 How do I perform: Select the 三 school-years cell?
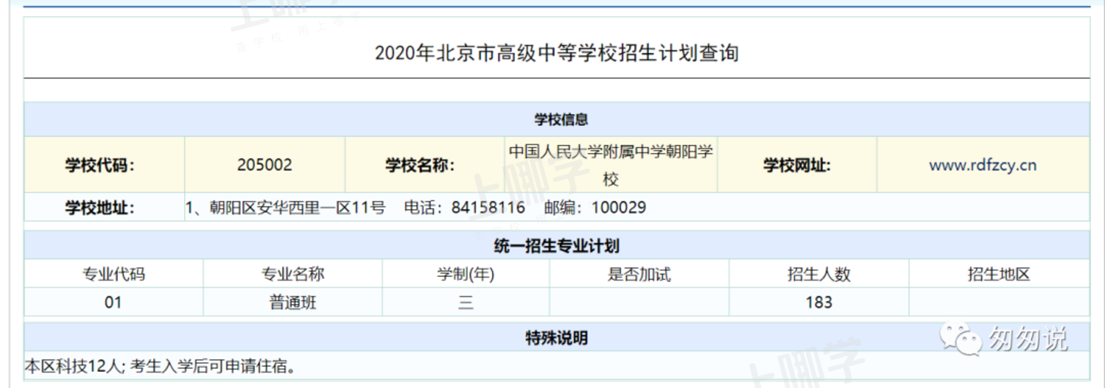coord(466,302)
